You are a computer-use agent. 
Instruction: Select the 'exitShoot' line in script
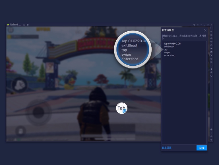tap(169, 47)
